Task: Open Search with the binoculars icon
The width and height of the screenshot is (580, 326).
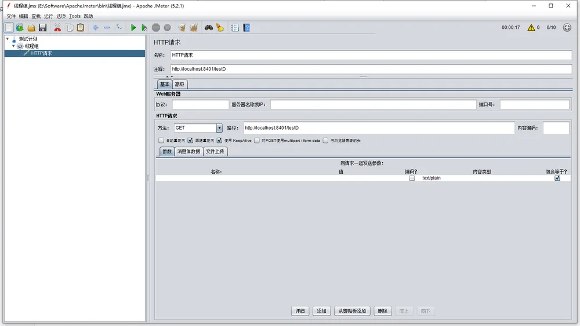Action: point(209,28)
